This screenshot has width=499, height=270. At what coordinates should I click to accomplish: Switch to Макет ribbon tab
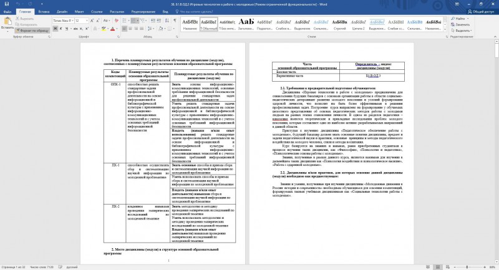79,12
